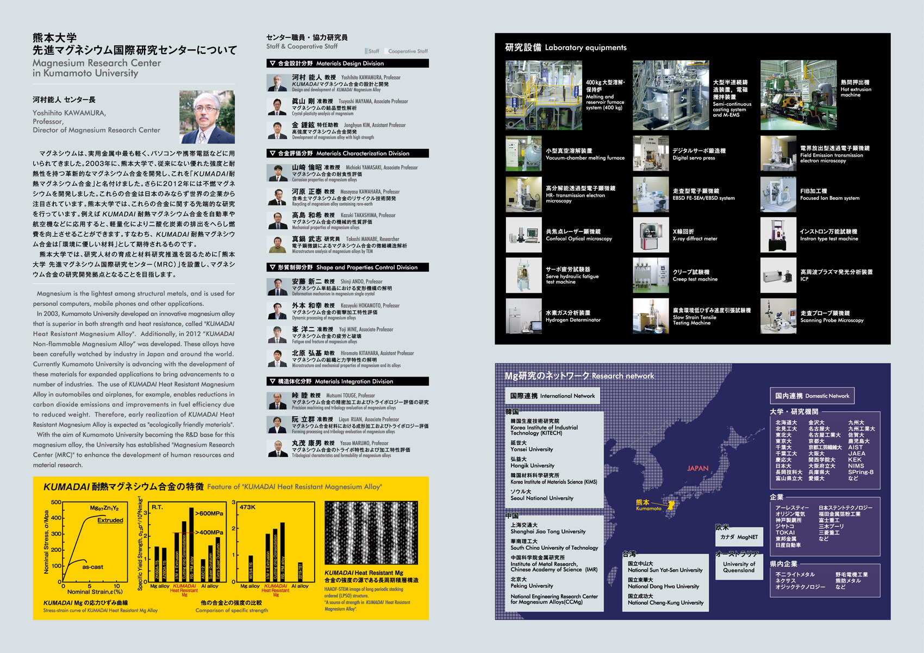Expand the Materials Integration Division triangle
The width and height of the screenshot is (924, 653).
(x=272, y=382)
